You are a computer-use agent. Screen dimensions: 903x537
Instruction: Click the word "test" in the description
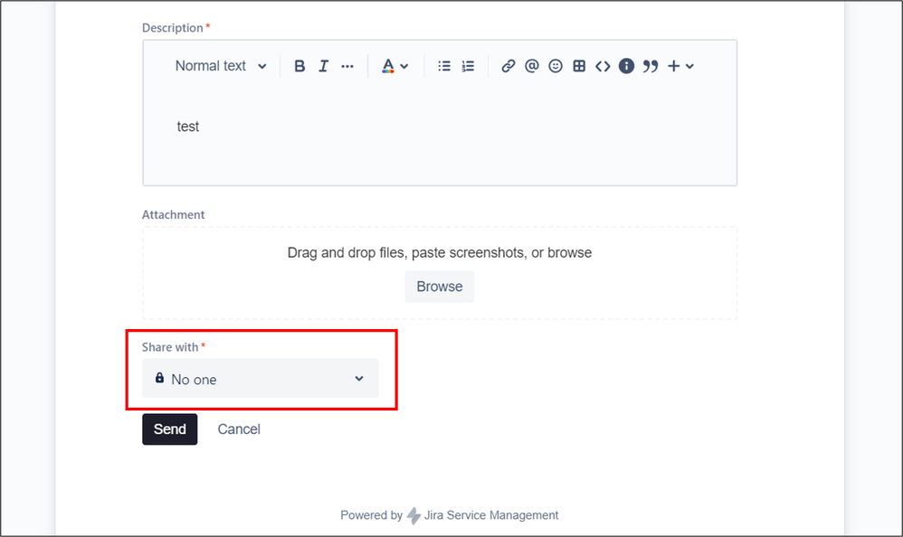(x=187, y=127)
